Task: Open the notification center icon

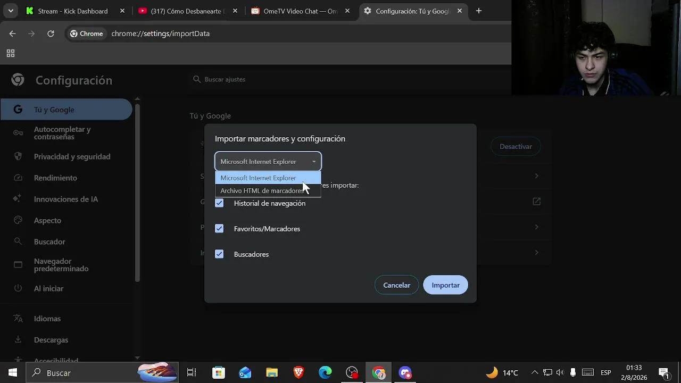Action: [x=663, y=372]
